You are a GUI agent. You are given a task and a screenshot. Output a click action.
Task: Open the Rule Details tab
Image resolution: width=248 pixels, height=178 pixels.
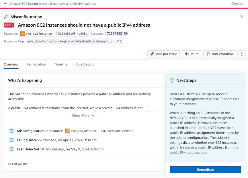tap(85, 64)
